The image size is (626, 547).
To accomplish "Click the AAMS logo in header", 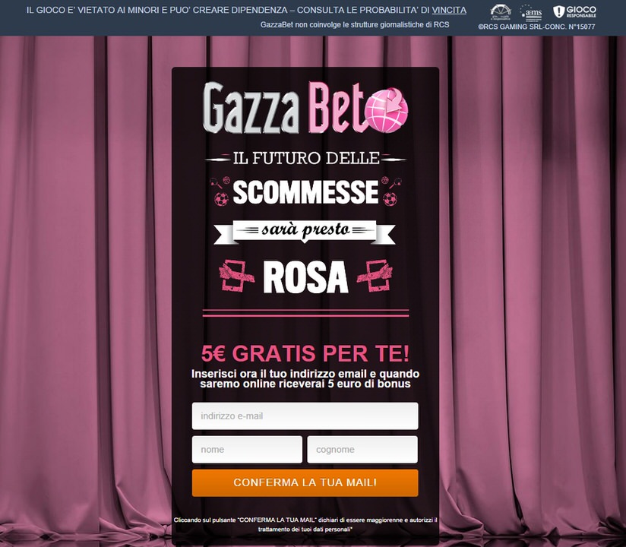I will click(x=531, y=13).
